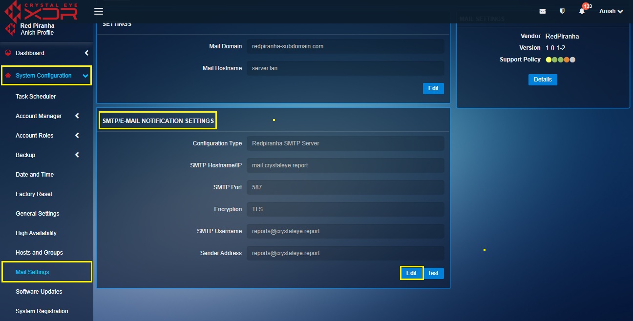Go to Date and Time settings
633x321 pixels.
[35, 175]
